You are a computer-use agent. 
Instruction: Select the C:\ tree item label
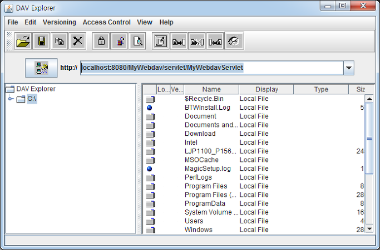point(32,99)
